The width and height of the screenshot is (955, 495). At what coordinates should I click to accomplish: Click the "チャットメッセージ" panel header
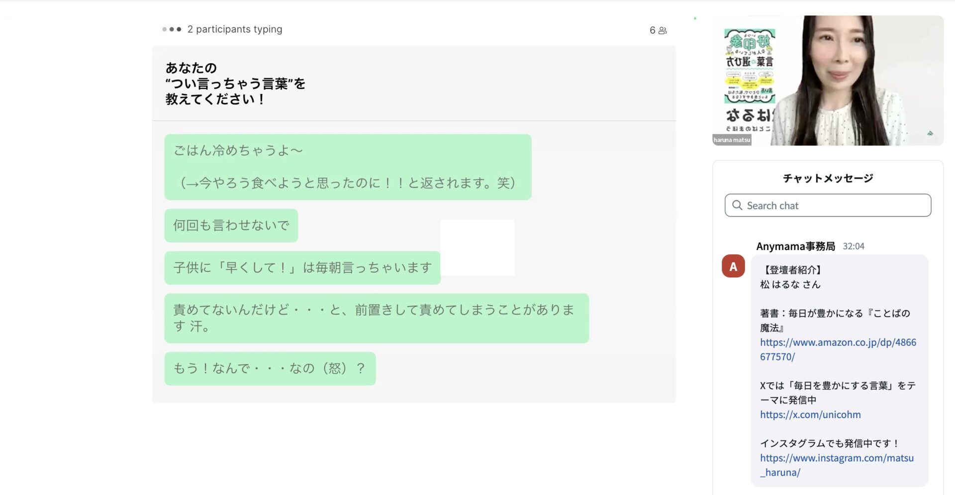[828, 178]
